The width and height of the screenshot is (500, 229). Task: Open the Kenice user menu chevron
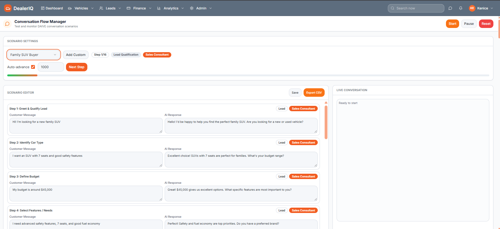[492, 8]
